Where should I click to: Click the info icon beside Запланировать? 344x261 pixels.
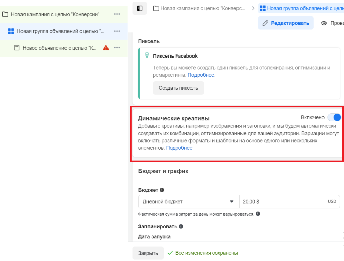click(181, 226)
